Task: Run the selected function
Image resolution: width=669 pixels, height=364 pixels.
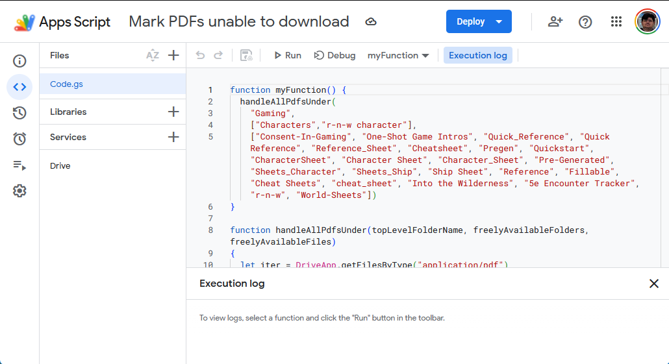Action: coord(286,56)
